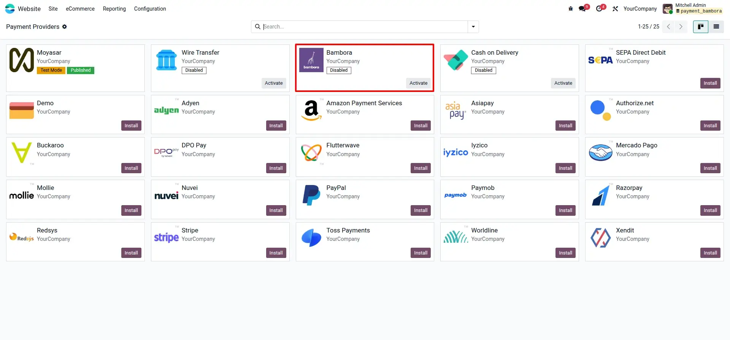The height and width of the screenshot is (340, 730).
Task: Open the Reporting menu
Action: point(114,9)
